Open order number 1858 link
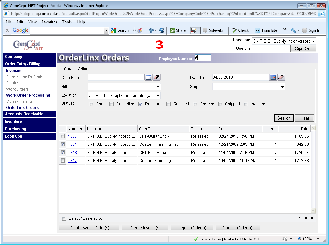This screenshot has height=245, width=329. tap(72, 153)
